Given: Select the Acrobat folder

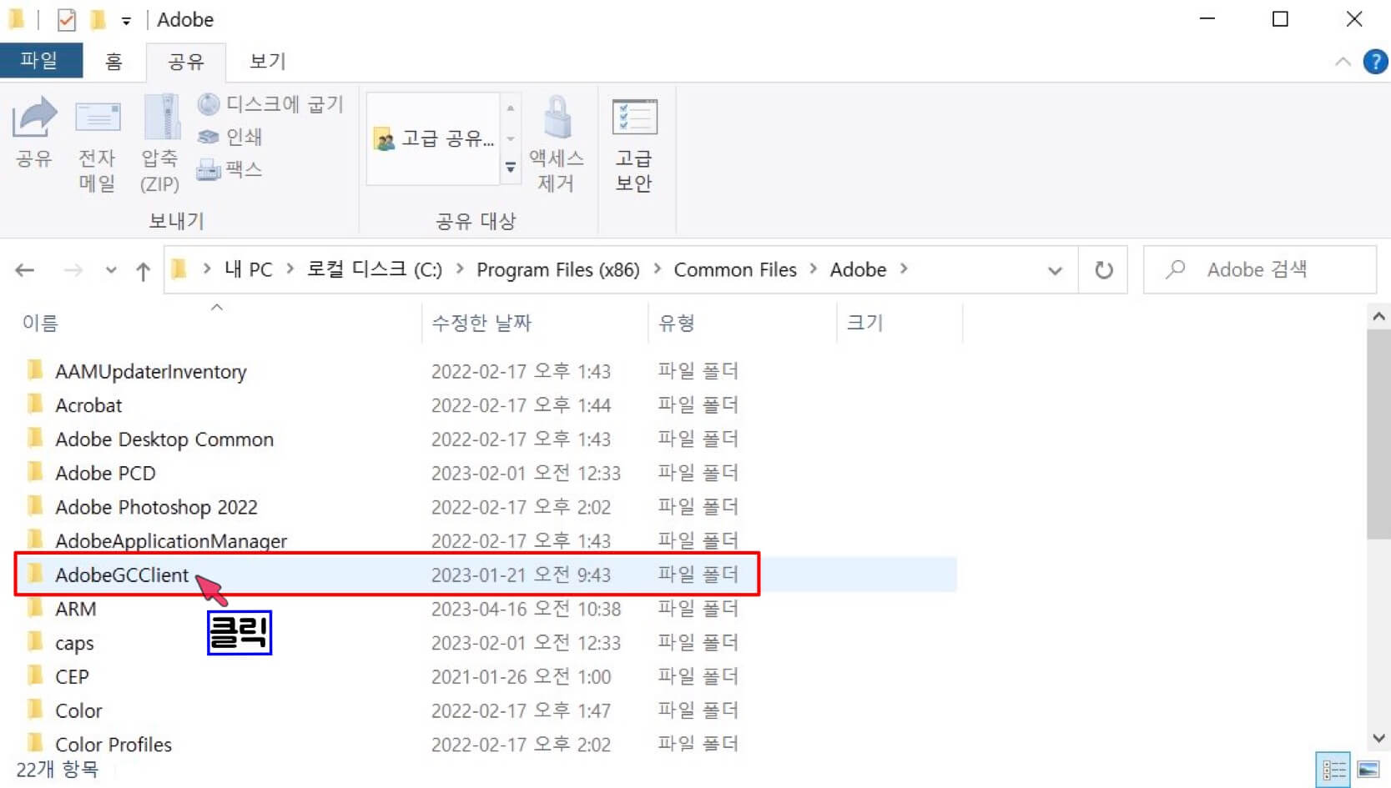Looking at the screenshot, I should [x=88, y=405].
